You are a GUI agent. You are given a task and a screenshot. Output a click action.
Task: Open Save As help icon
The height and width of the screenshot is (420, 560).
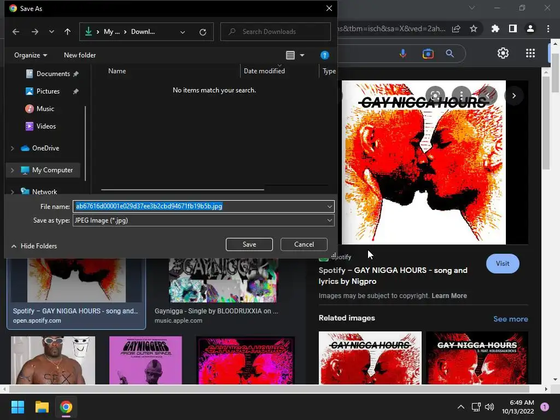coord(325,55)
